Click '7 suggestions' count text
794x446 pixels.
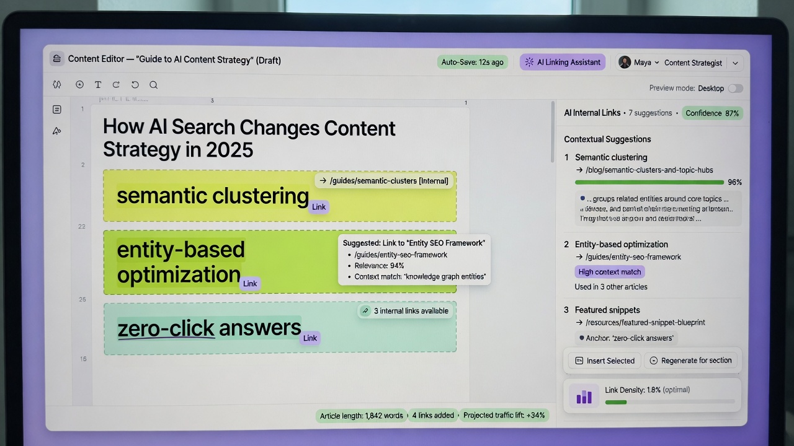(x=650, y=113)
